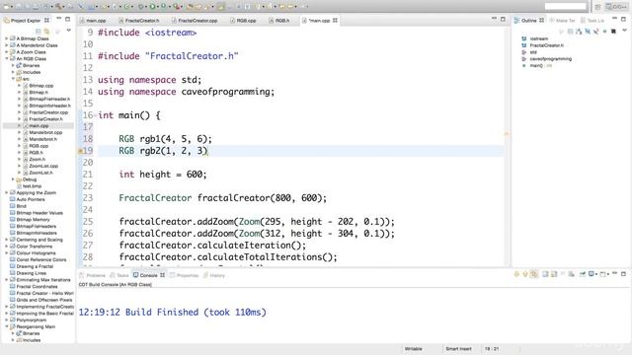Image resolution: width=632 pixels, height=355 pixels.
Task: Click the overview ruler marker beside editor
Action: tap(507, 134)
